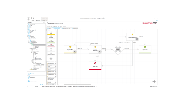Open the Designer ribbon tab
The height and width of the screenshot is (102, 183).
44,21
